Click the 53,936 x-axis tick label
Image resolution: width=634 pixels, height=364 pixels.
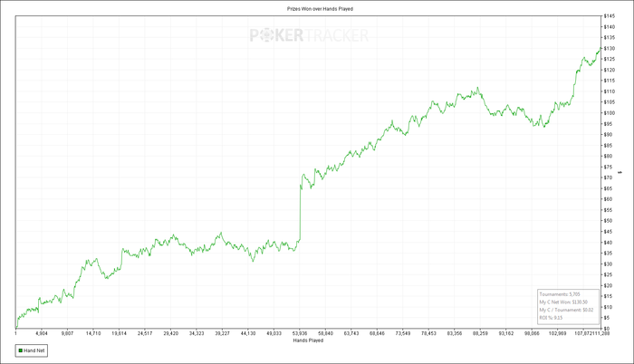tap(300, 333)
